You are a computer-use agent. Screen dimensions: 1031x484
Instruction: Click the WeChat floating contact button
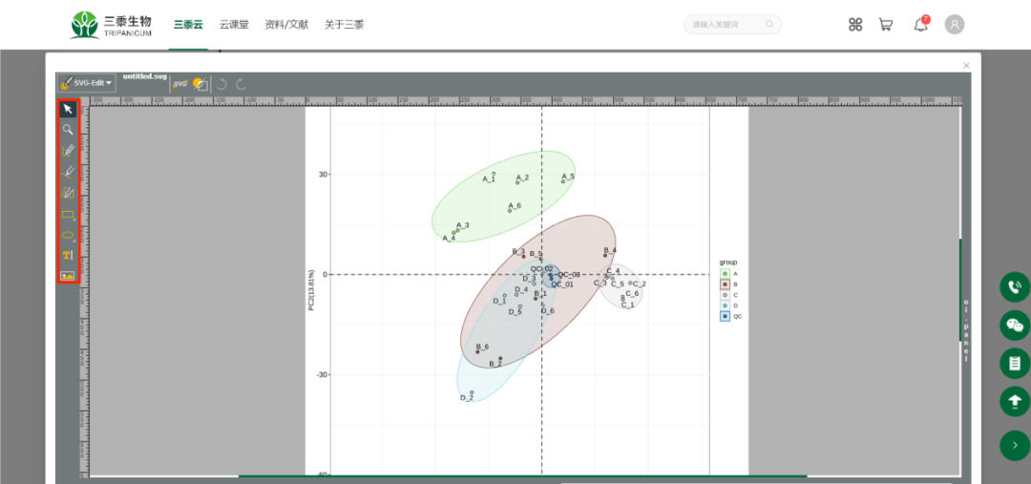click(x=1014, y=326)
